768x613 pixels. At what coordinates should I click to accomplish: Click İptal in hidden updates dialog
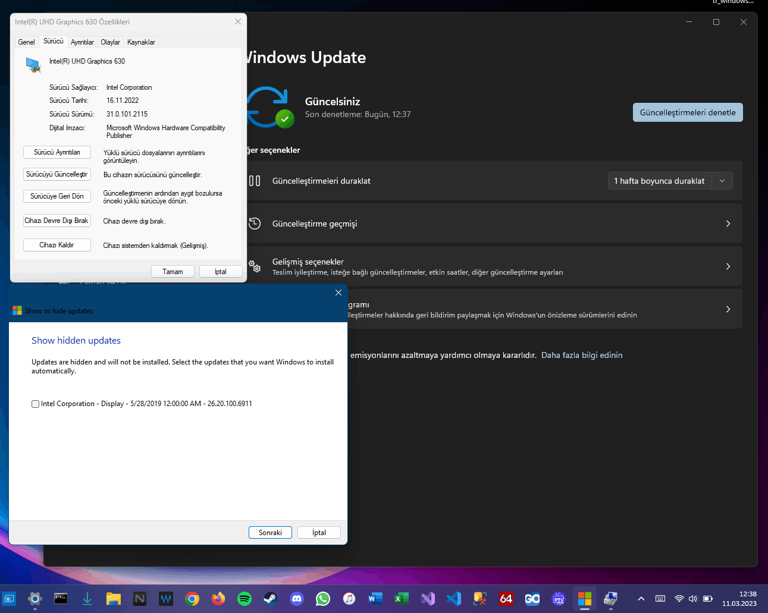(x=319, y=533)
